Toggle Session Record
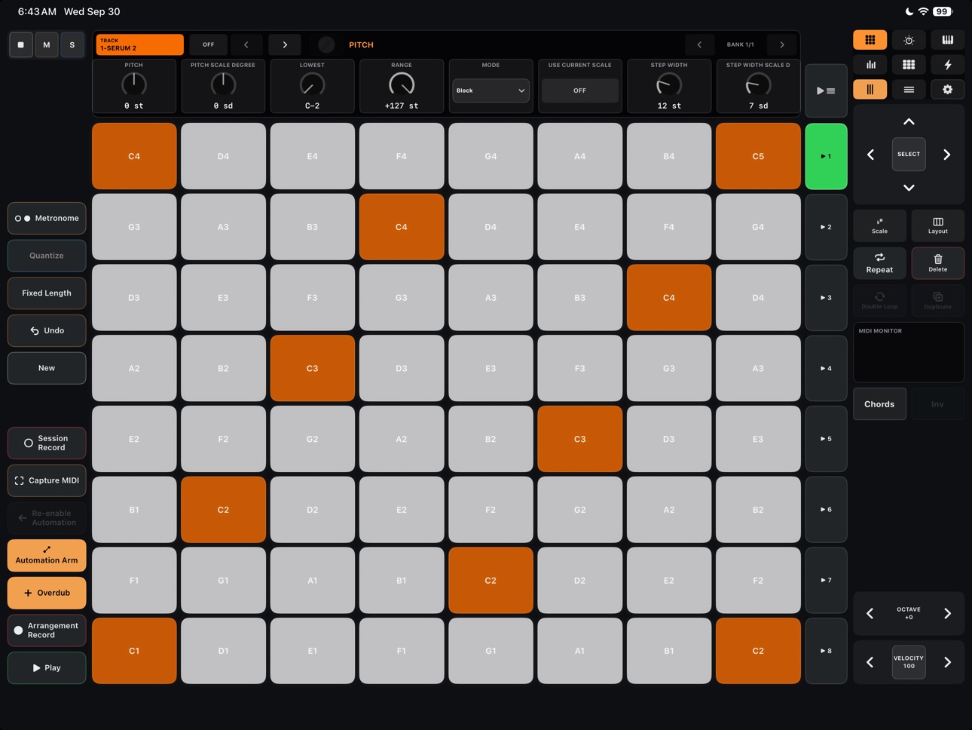The width and height of the screenshot is (972, 730). point(47,443)
